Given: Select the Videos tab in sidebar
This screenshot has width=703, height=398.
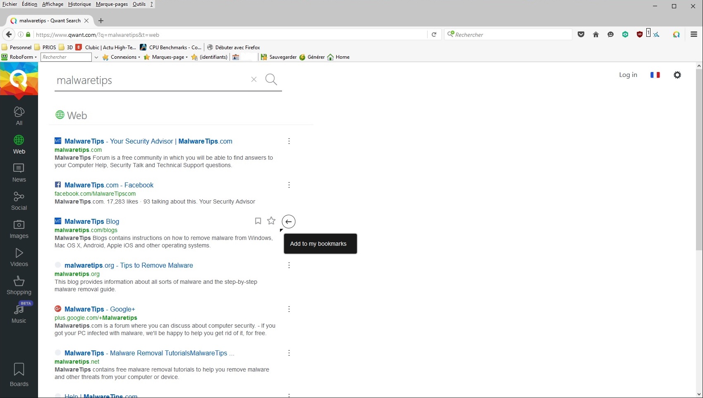Looking at the screenshot, I should pyautogui.click(x=19, y=257).
